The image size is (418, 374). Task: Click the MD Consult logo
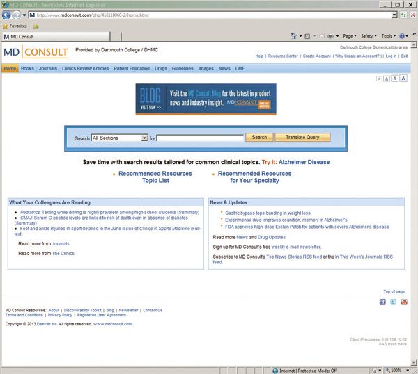pos(36,52)
